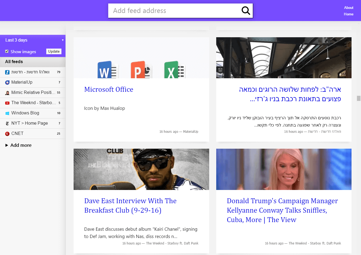Toggle the Show images checkbox
The width and height of the screenshot is (361, 255).
click(7, 51)
